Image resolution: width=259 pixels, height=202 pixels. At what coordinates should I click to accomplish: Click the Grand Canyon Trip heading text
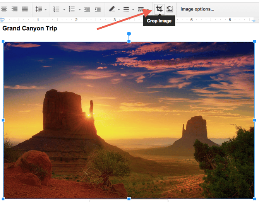coord(29,28)
